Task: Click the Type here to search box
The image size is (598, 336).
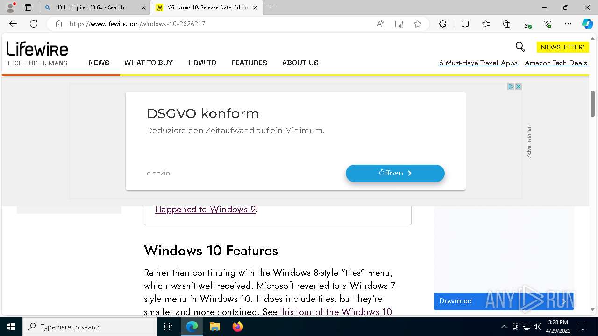Action: pyautogui.click(x=90, y=327)
